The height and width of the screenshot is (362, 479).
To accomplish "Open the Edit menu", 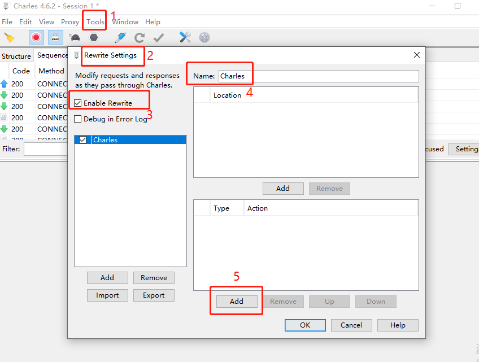I will pos(25,21).
